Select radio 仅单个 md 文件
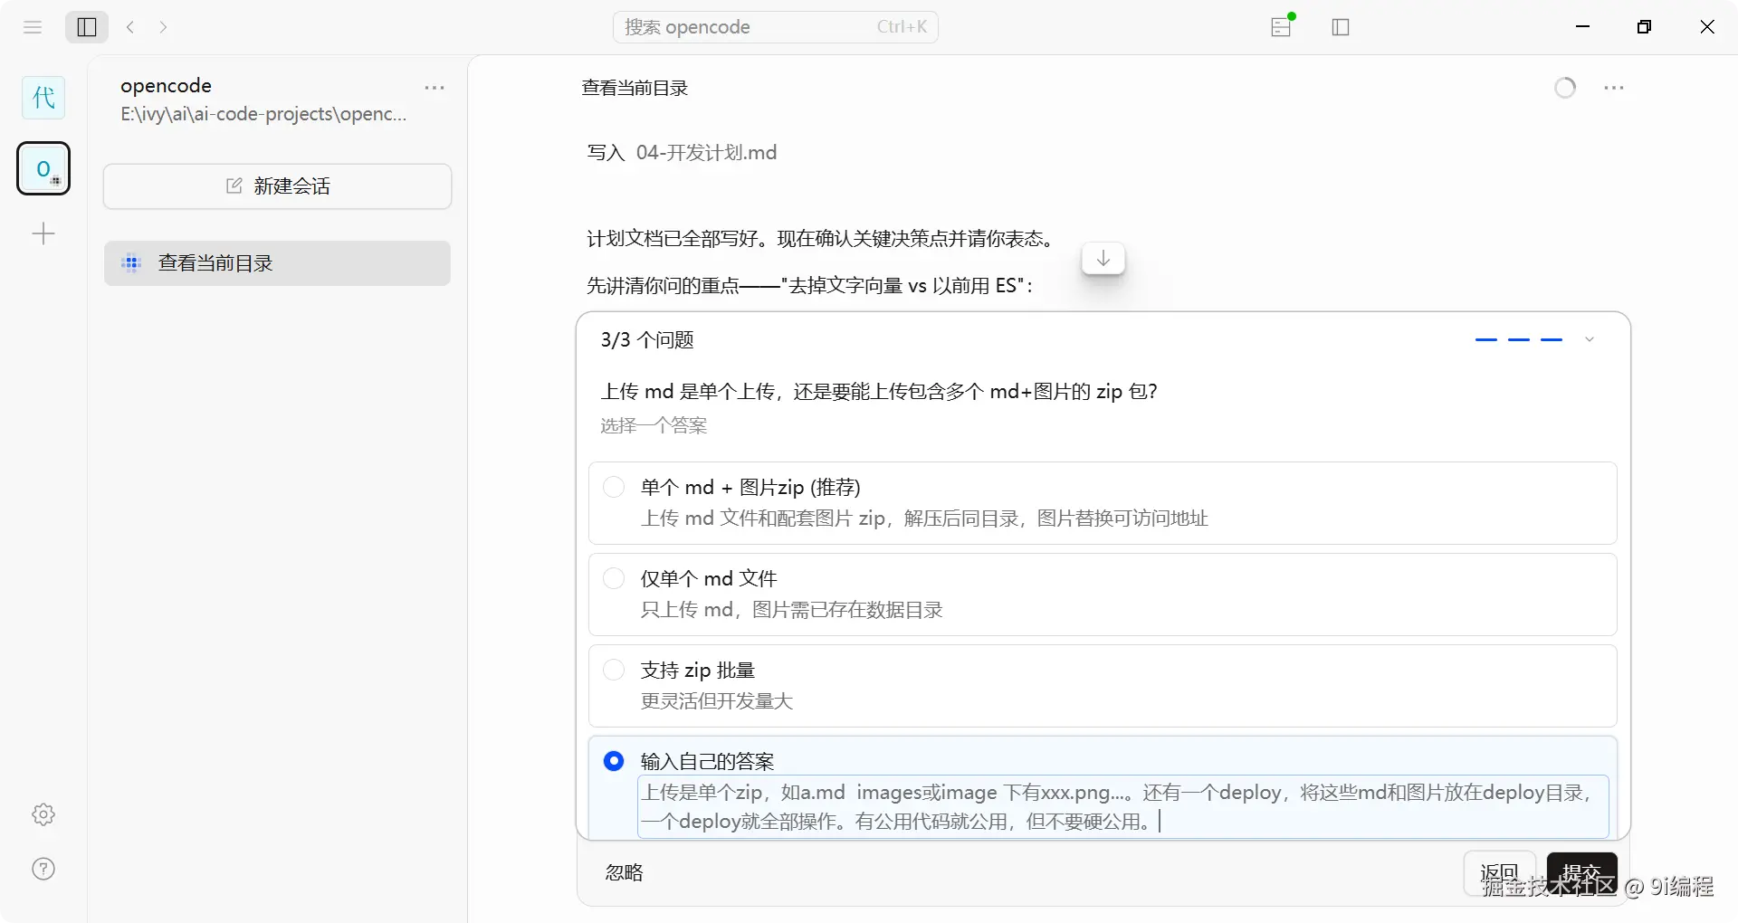This screenshot has height=923, width=1738. 614,578
